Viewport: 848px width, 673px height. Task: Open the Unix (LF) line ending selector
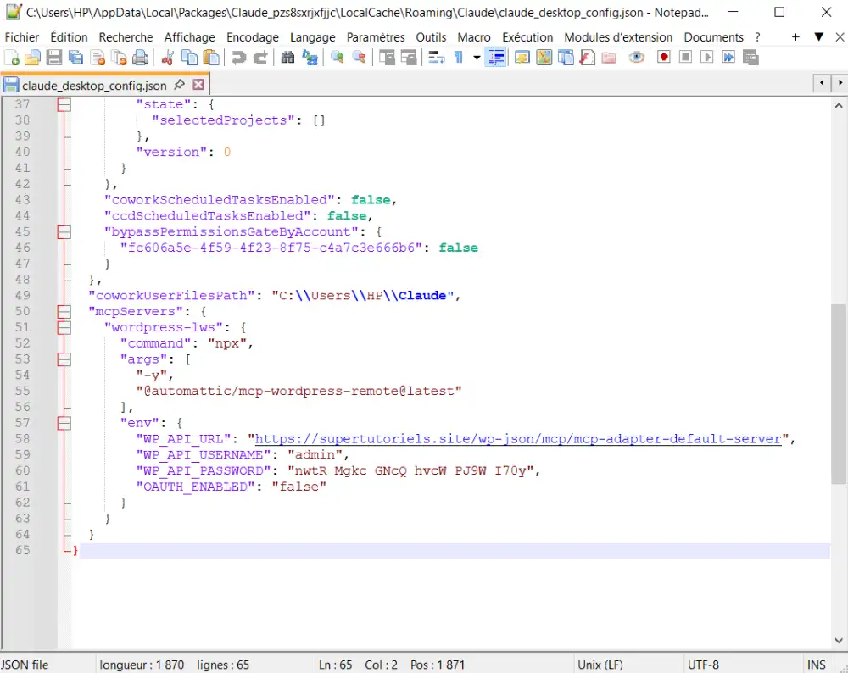[600, 665]
